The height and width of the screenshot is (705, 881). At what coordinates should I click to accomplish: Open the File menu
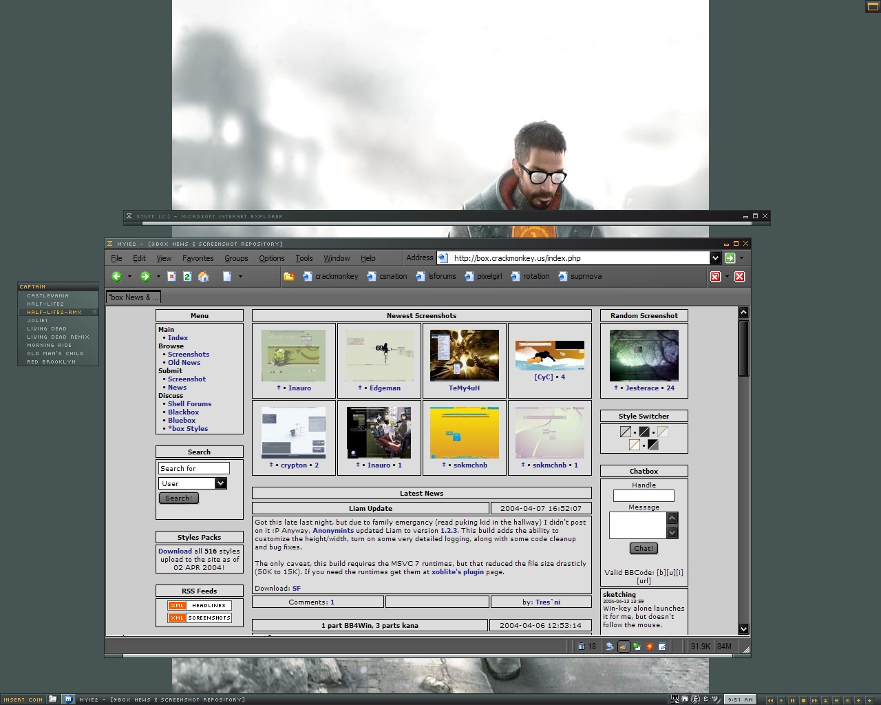pyautogui.click(x=116, y=258)
